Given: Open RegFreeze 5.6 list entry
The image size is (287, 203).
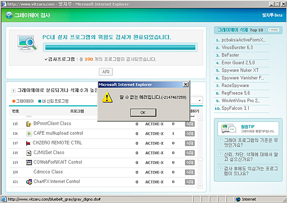Looking at the screenshot, I should click(235, 93).
